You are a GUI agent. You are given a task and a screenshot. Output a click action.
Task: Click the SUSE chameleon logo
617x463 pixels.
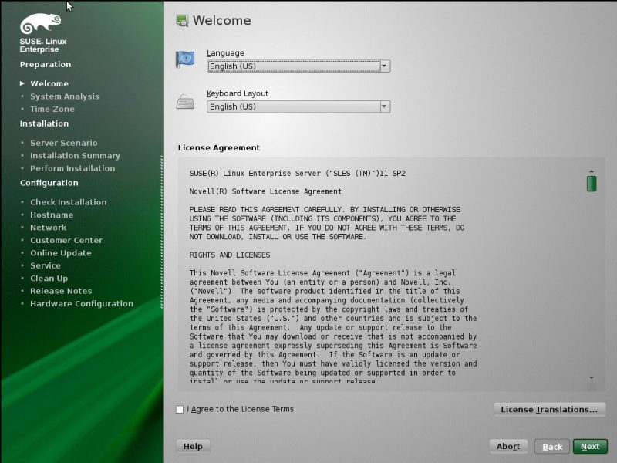42,24
